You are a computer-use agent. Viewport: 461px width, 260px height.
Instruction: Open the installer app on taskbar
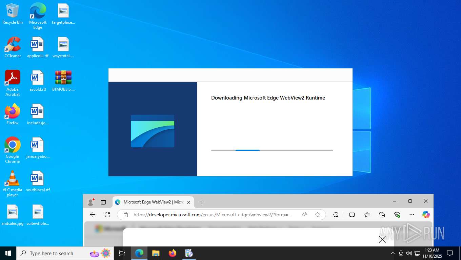[x=189, y=253]
